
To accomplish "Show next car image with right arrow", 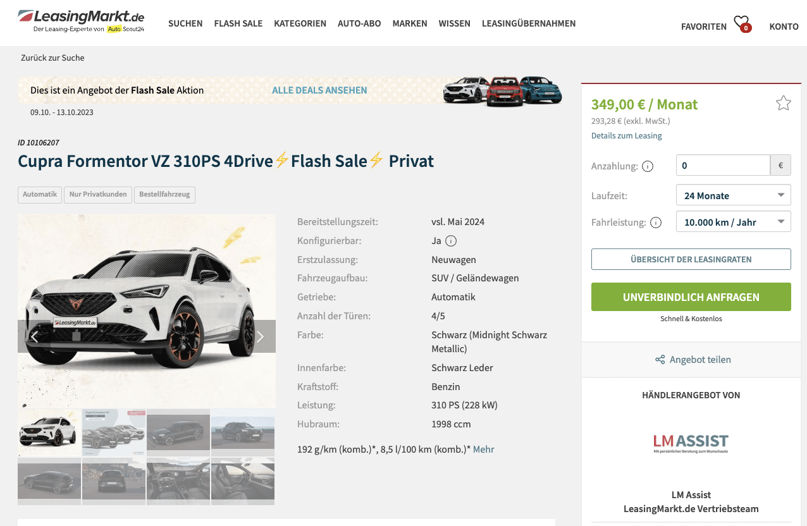I will click(260, 336).
